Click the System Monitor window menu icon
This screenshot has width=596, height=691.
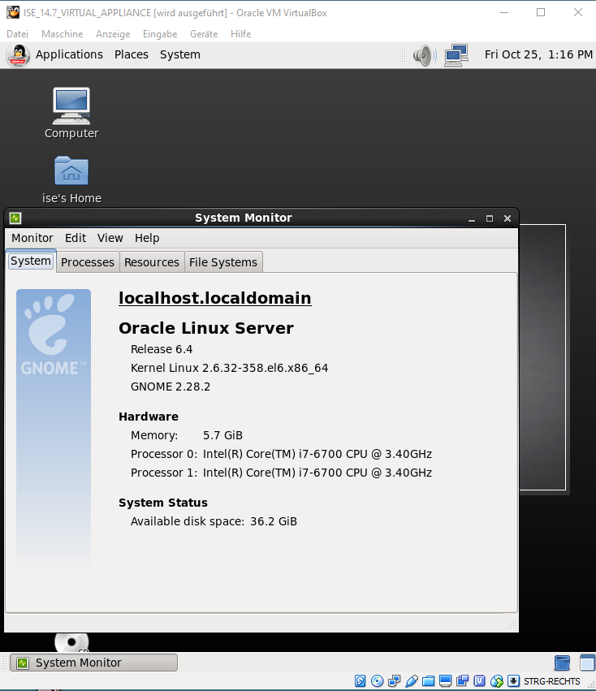[x=15, y=218]
